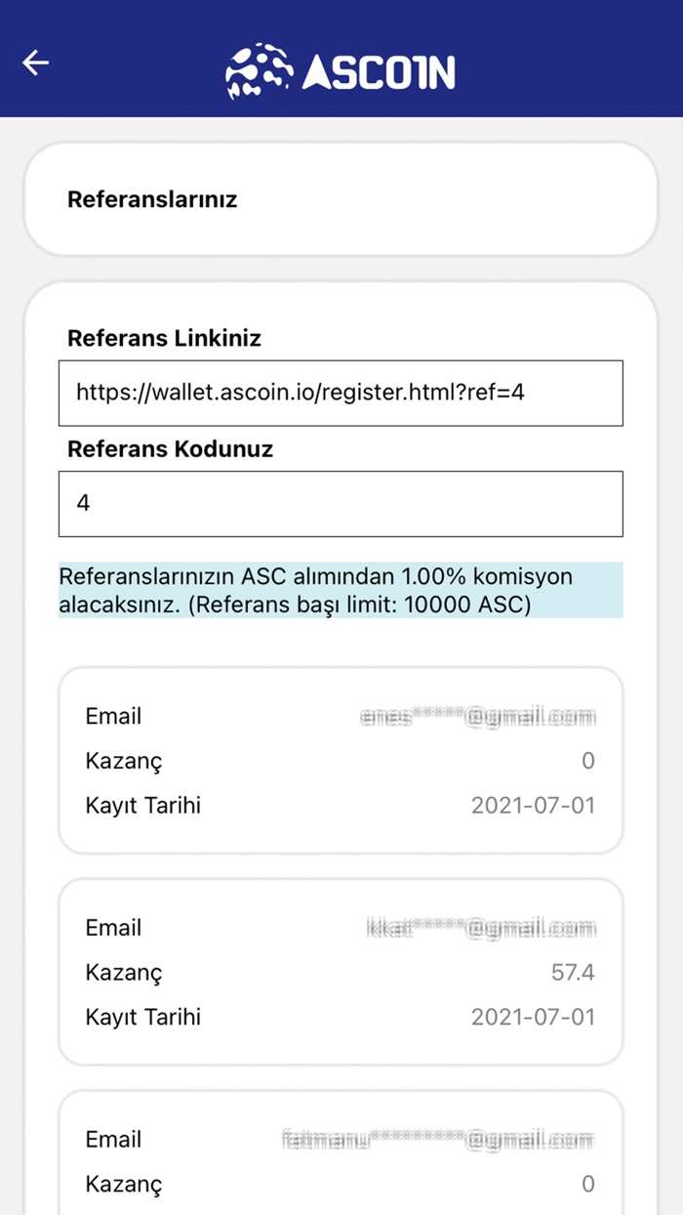This screenshot has height=1215, width=683.
Task: Open the first referral card
Action: tap(341, 761)
